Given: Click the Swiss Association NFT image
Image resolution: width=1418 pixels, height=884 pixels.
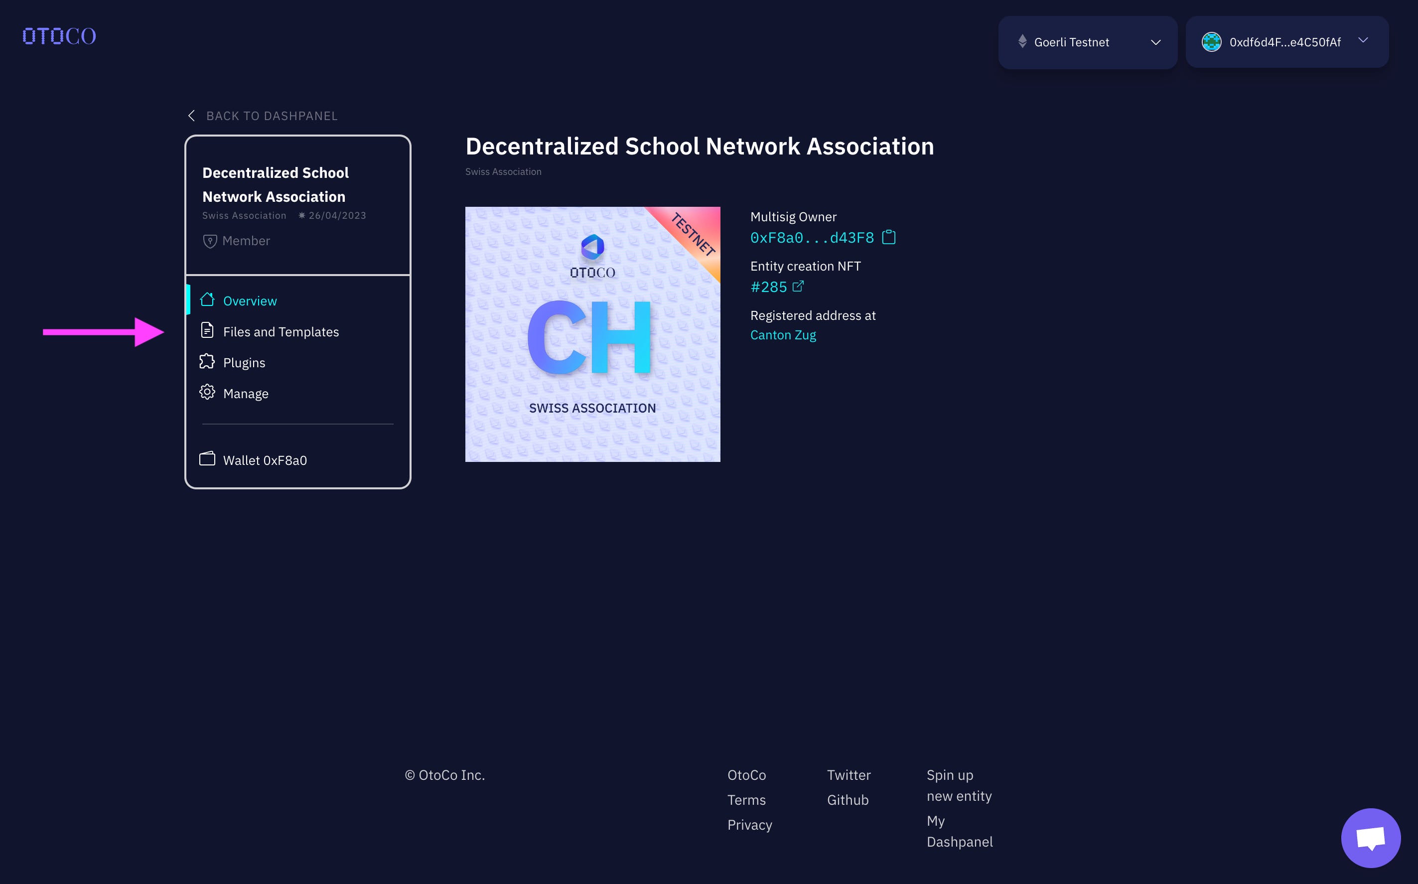Looking at the screenshot, I should point(592,334).
